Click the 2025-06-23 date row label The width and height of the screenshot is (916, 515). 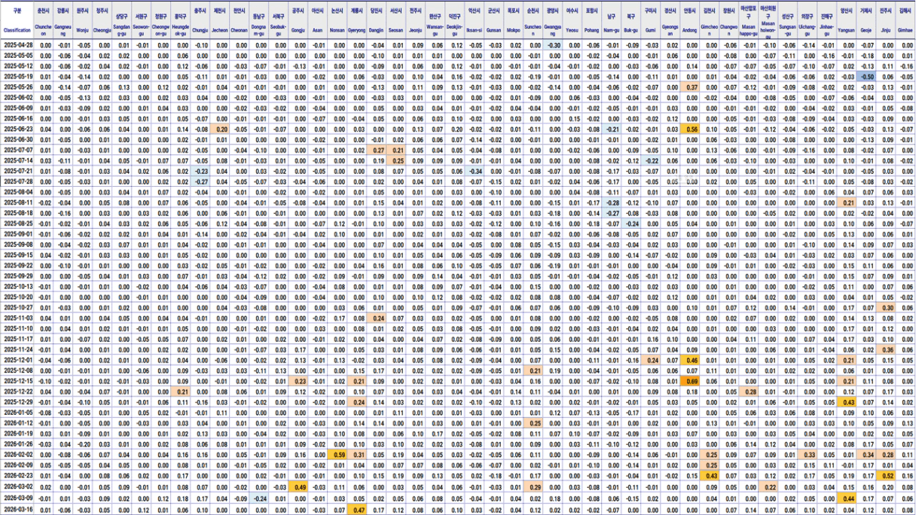point(17,129)
